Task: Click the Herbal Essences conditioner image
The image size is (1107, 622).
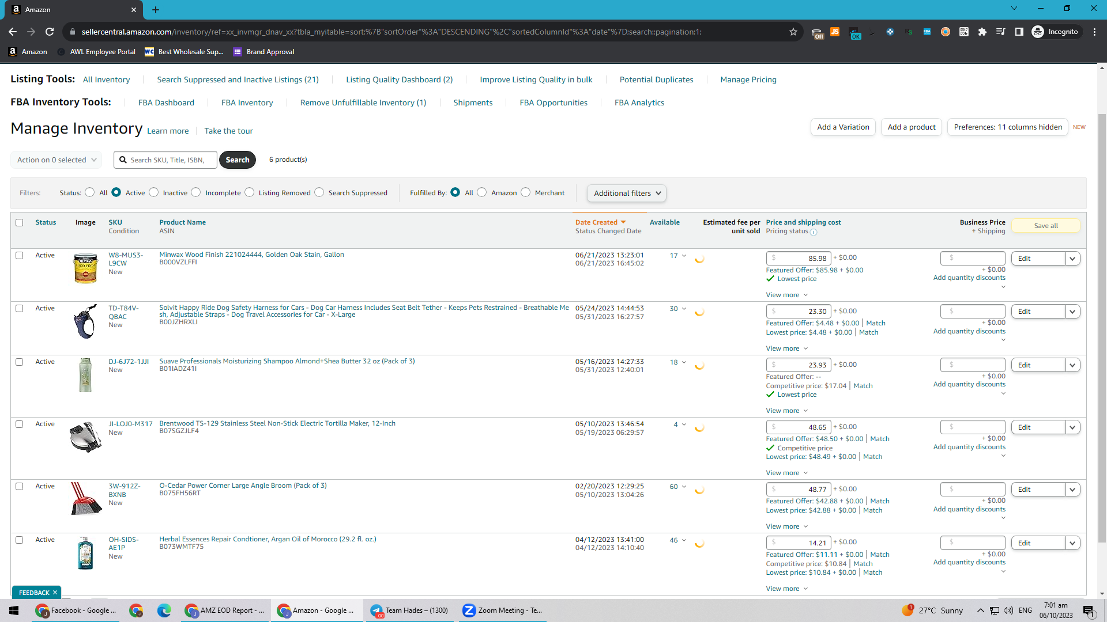Action: pyautogui.click(x=85, y=553)
